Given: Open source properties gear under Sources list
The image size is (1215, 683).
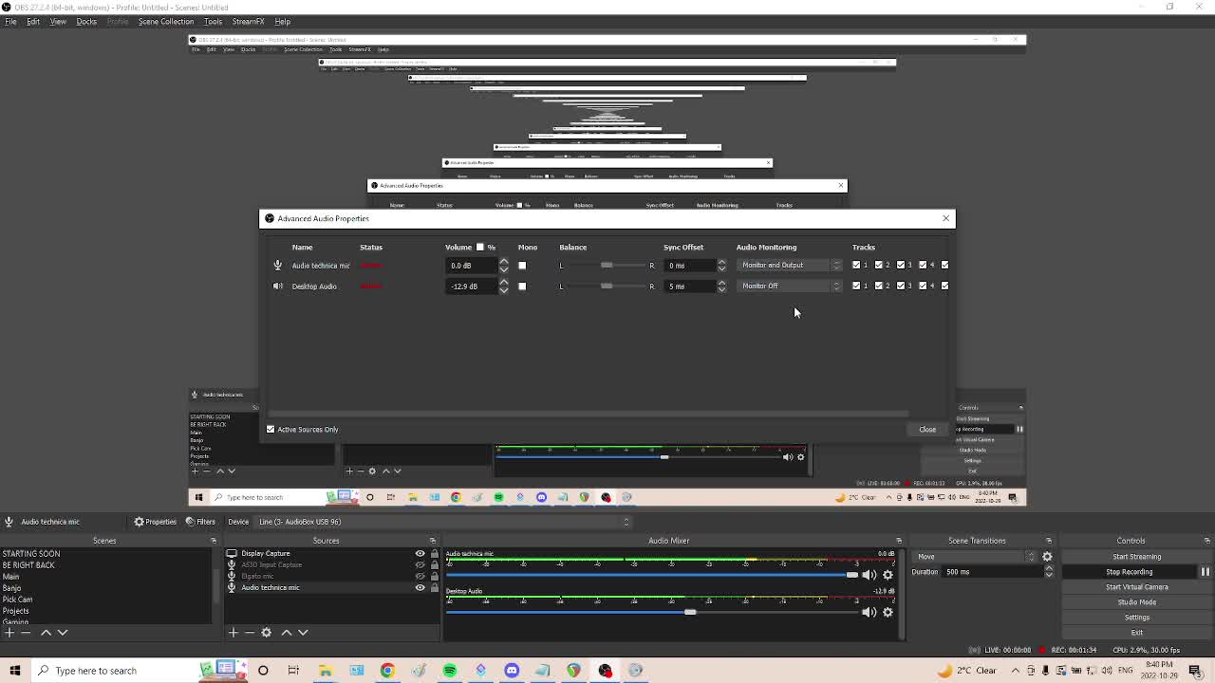Looking at the screenshot, I should click(x=266, y=633).
